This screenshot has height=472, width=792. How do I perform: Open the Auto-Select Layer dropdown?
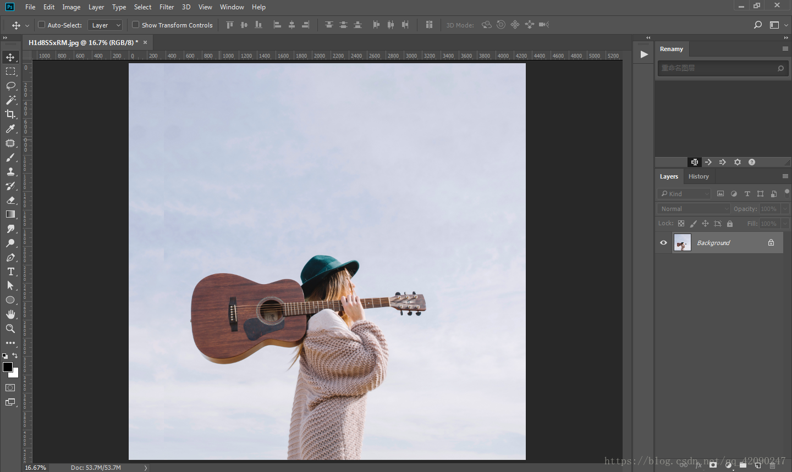(105, 25)
